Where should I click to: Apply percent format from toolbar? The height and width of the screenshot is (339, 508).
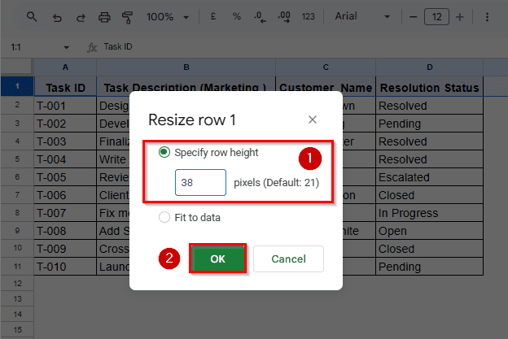pos(236,17)
